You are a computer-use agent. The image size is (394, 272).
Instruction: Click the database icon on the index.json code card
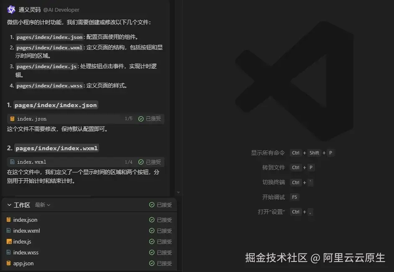pyautogui.click(x=11, y=118)
